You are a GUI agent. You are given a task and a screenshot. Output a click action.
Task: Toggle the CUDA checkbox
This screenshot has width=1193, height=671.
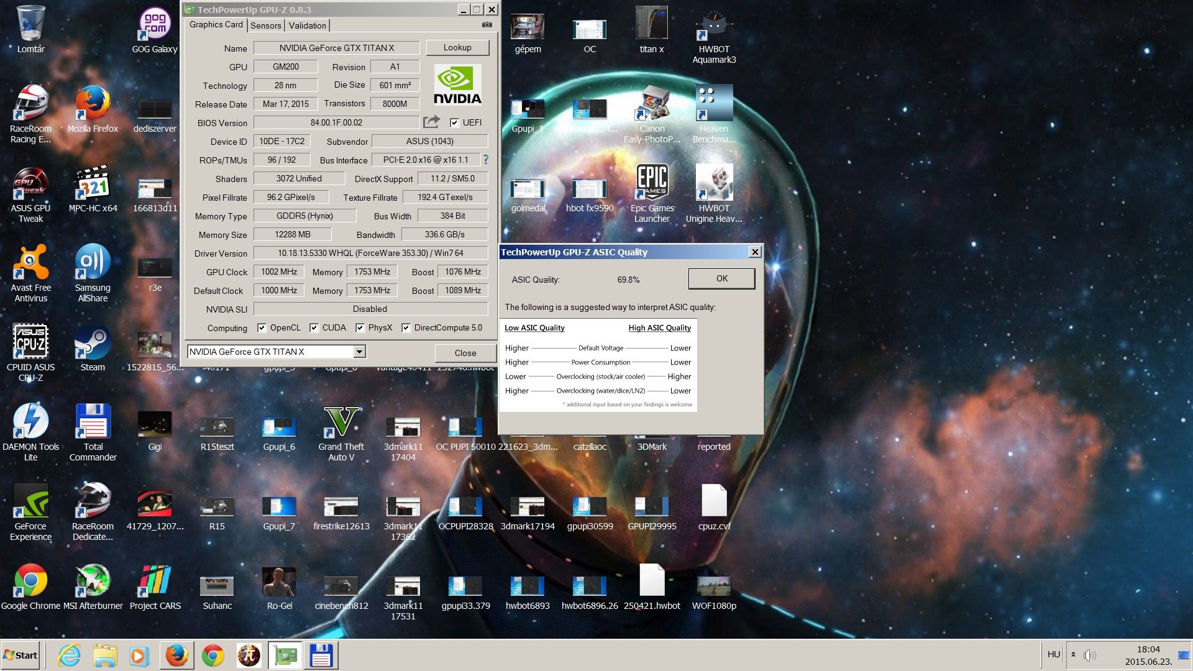point(314,327)
